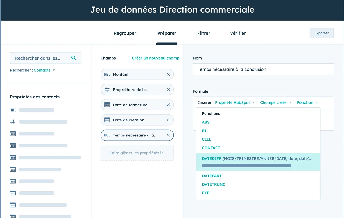The width and height of the screenshot is (344, 218).
Task: Choose the DATETRUNC function
Action: (x=214, y=184)
